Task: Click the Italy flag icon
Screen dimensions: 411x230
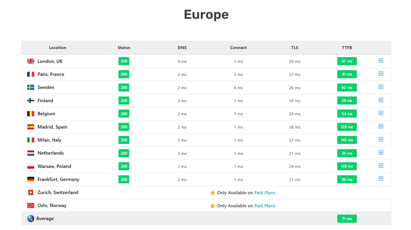Action: click(x=31, y=140)
